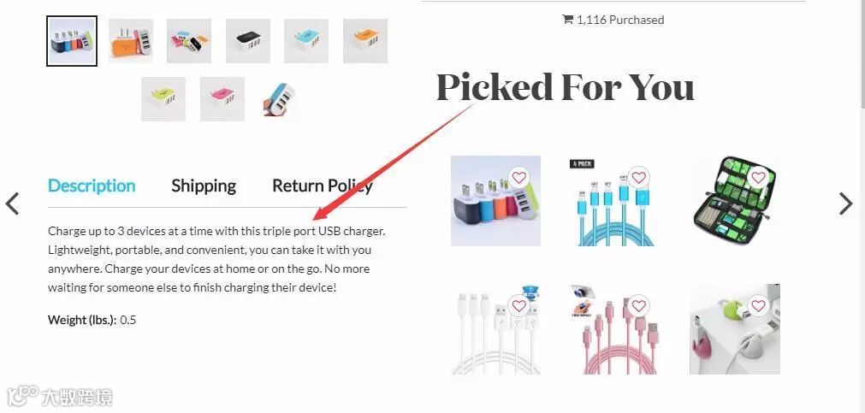Screen dimensions: 865x413
Task: Go to previous item with left chevron
Action: (12, 204)
